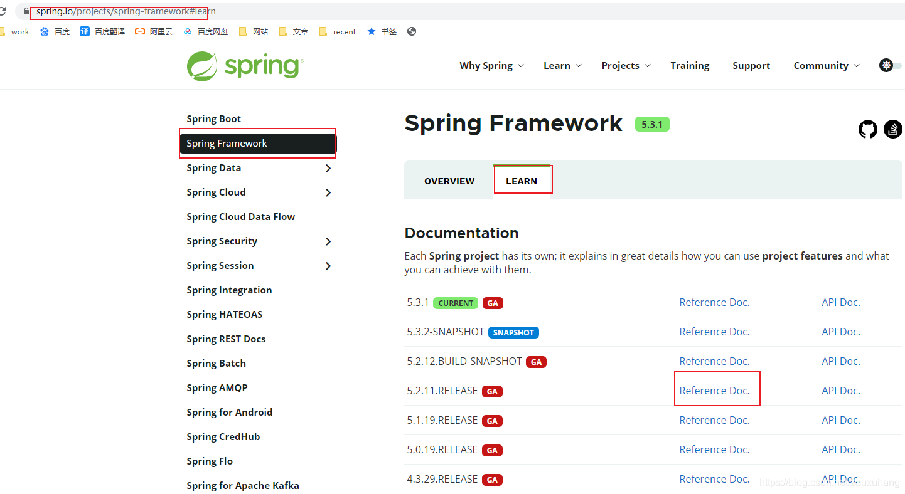Open API Doc. for 5.0.19.RELEASE
This screenshot has width=905, height=494.
click(841, 449)
